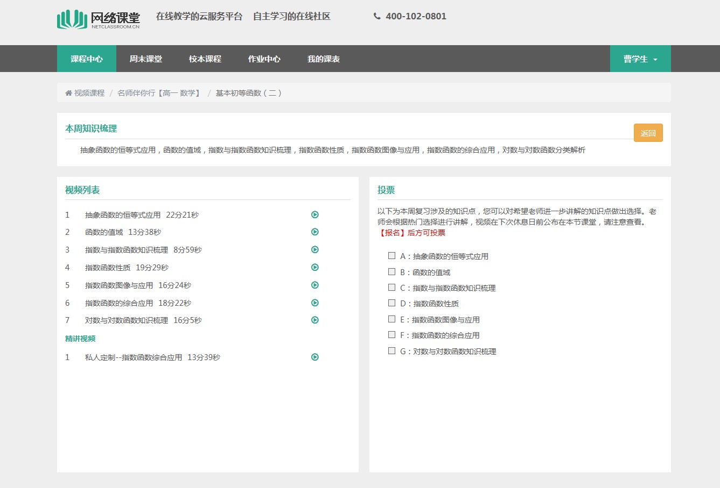Open 视频课程 breadcrumb link
The image size is (720, 488).
(89, 93)
